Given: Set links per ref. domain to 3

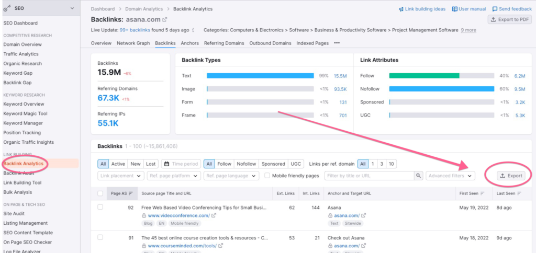Looking at the screenshot, I should tap(382, 164).
